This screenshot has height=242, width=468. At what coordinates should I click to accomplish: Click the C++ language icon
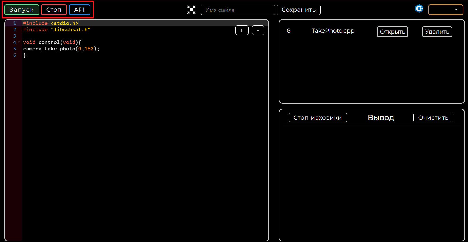pos(419,9)
